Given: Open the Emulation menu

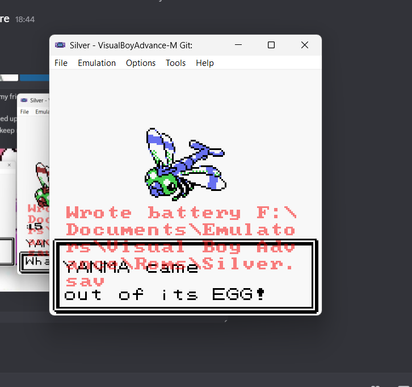Looking at the screenshot, I should [96, 63].
